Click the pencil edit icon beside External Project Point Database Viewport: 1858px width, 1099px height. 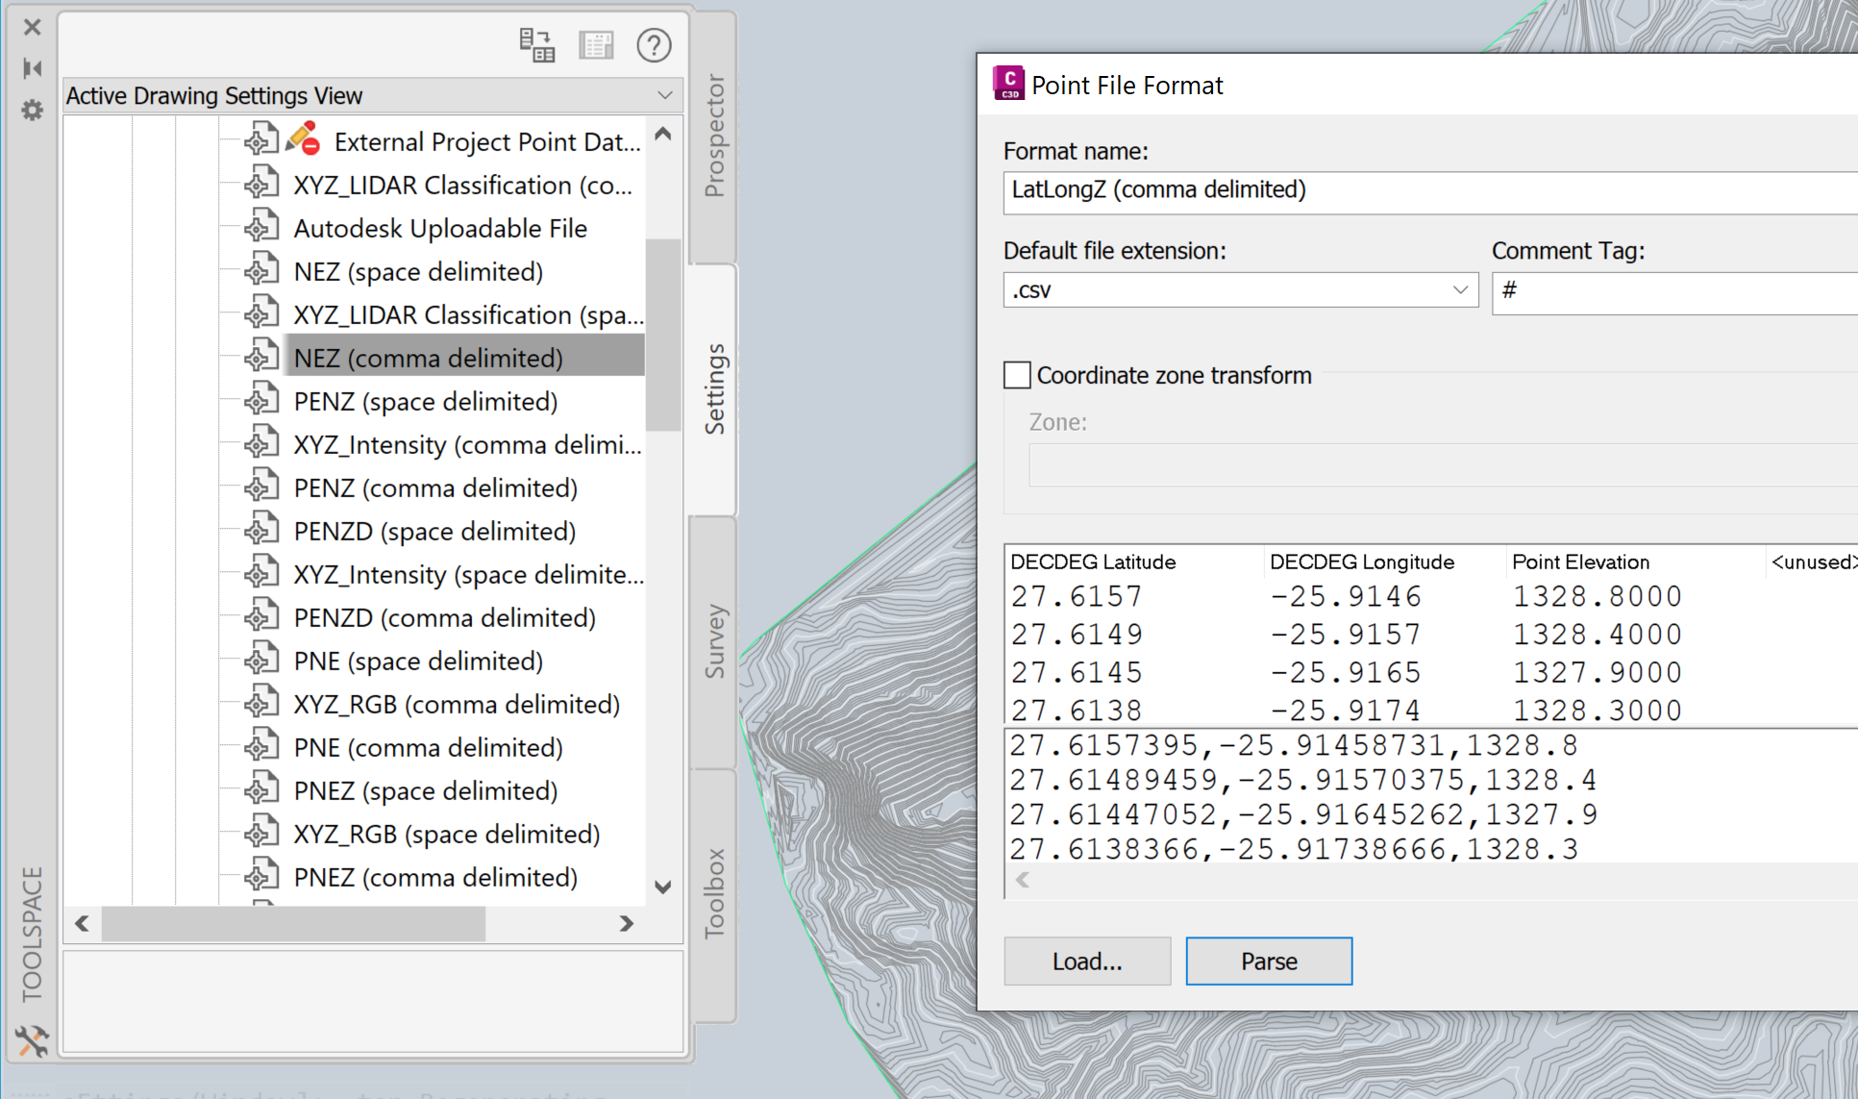click(301, 137)
